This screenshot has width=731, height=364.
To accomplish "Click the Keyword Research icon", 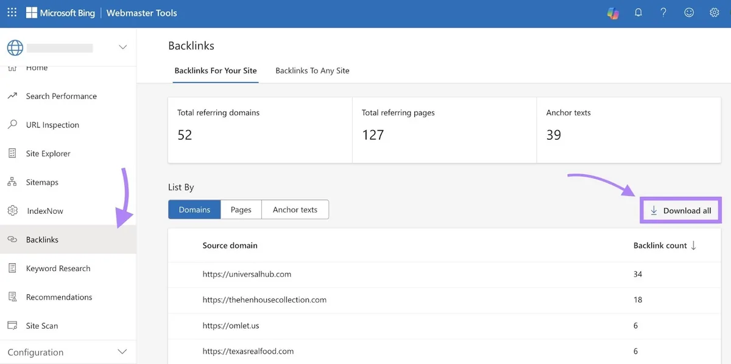I will pyautogui.click(x=12, y=268).
